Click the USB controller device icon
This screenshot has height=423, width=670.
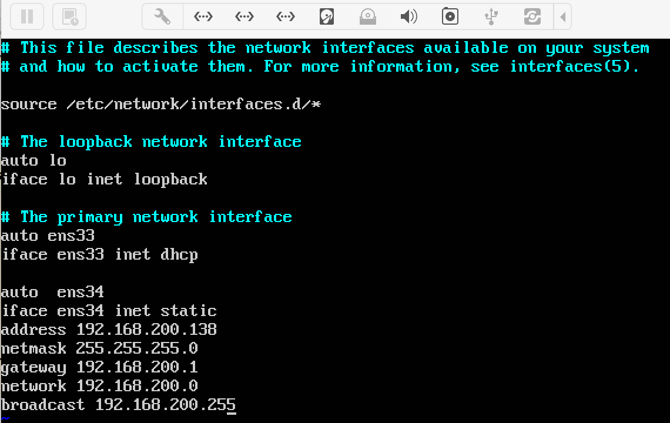491,16
